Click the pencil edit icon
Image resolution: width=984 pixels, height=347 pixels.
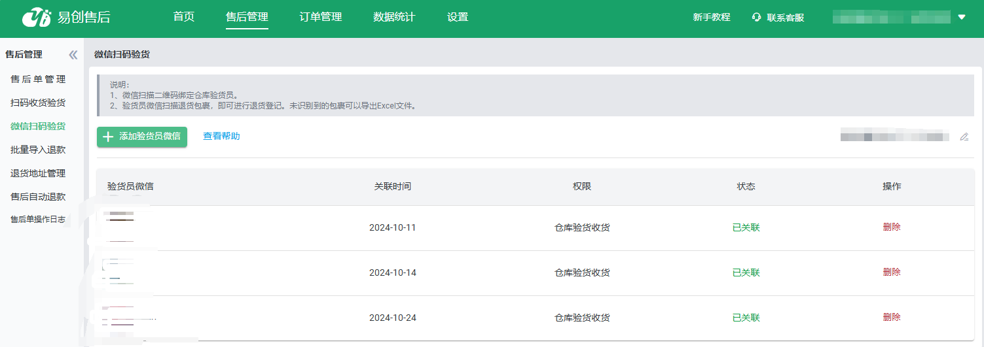coord(964,137)
